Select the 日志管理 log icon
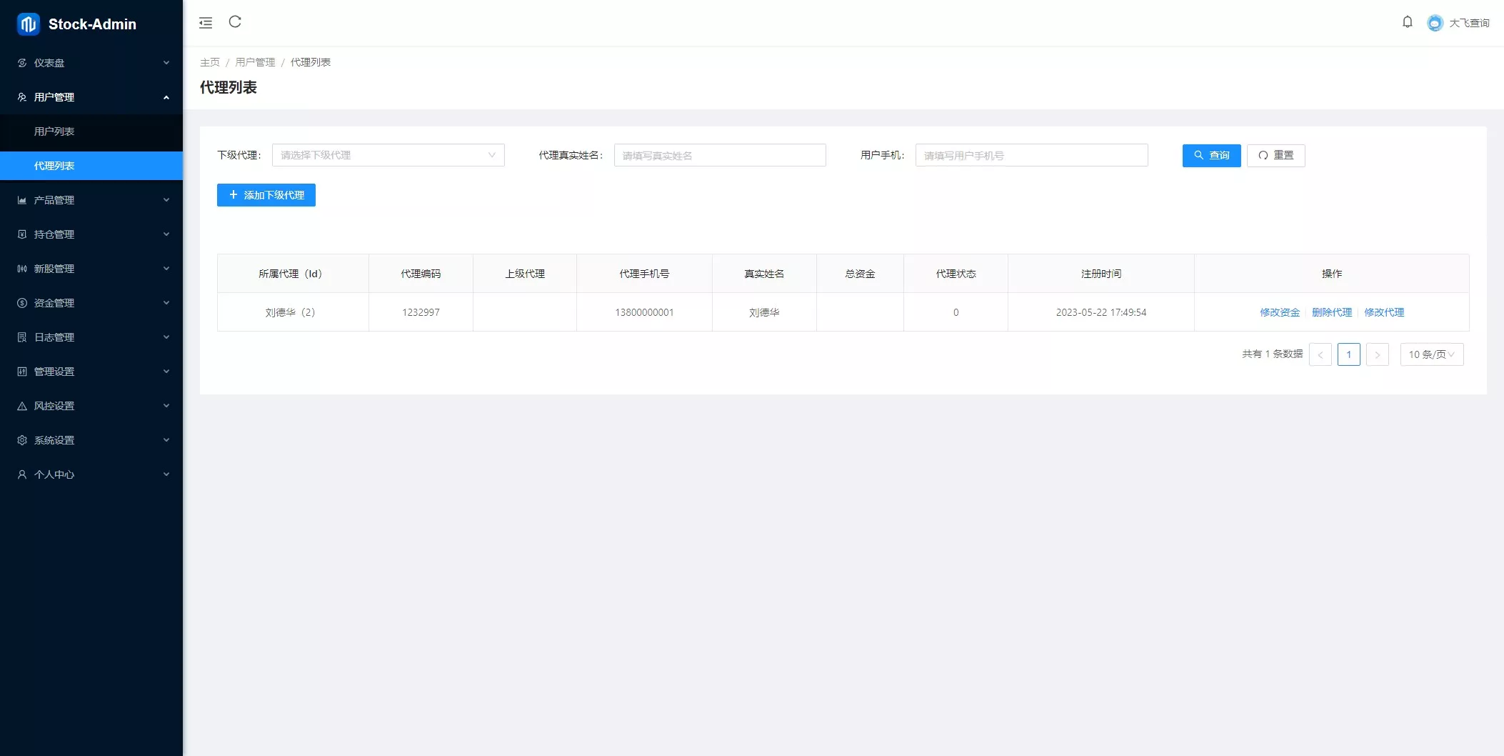This screenshot has height=756, width=1504. point(21,337)
